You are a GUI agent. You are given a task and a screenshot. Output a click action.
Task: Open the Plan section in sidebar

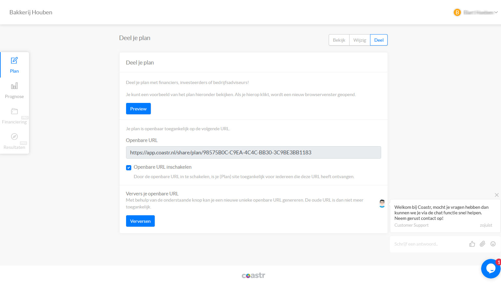pyautogui.click(x=14, y=65)
